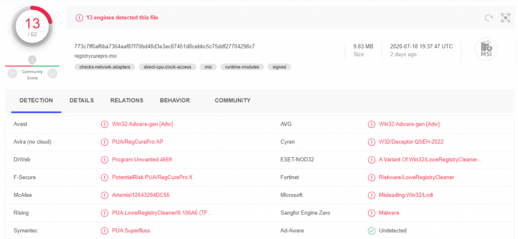518x239 pixels.
Task: Click the '2 days ago' text
Action: pyautogui.click(x=403, y=54)
